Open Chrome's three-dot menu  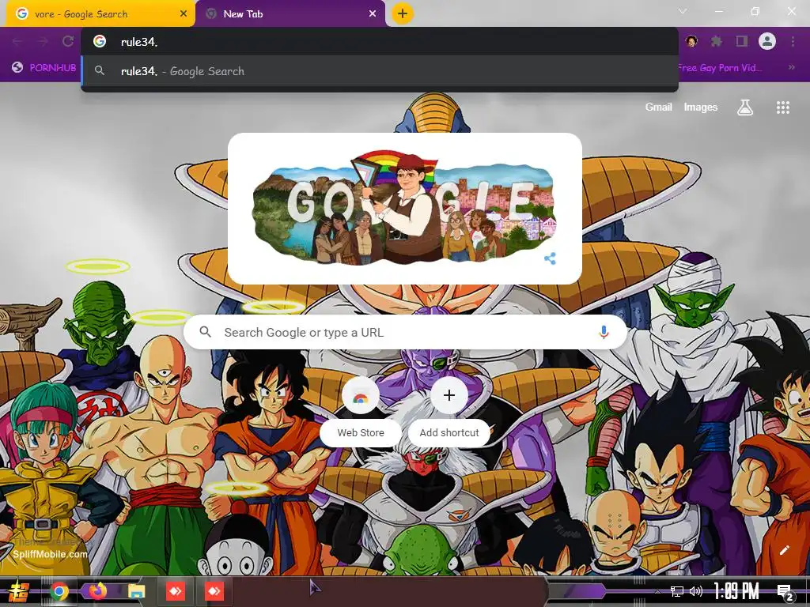[x=793, y=41]
